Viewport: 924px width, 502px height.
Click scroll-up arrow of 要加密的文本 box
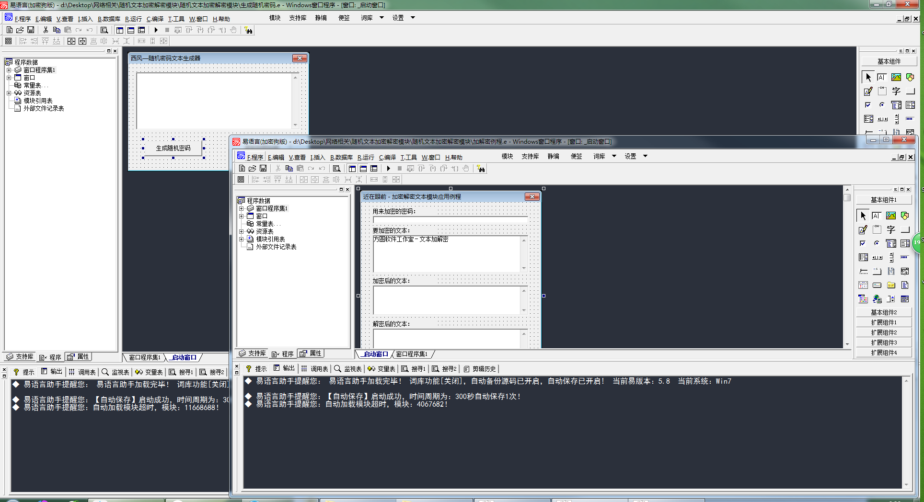(x=524, y=240)
